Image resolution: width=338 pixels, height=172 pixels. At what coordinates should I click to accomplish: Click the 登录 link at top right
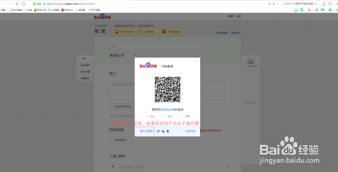pyautogui.click(x=231, y=16)
